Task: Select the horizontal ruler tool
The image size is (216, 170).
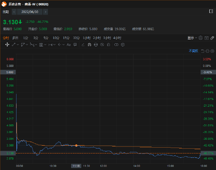Action: (50, 44)
